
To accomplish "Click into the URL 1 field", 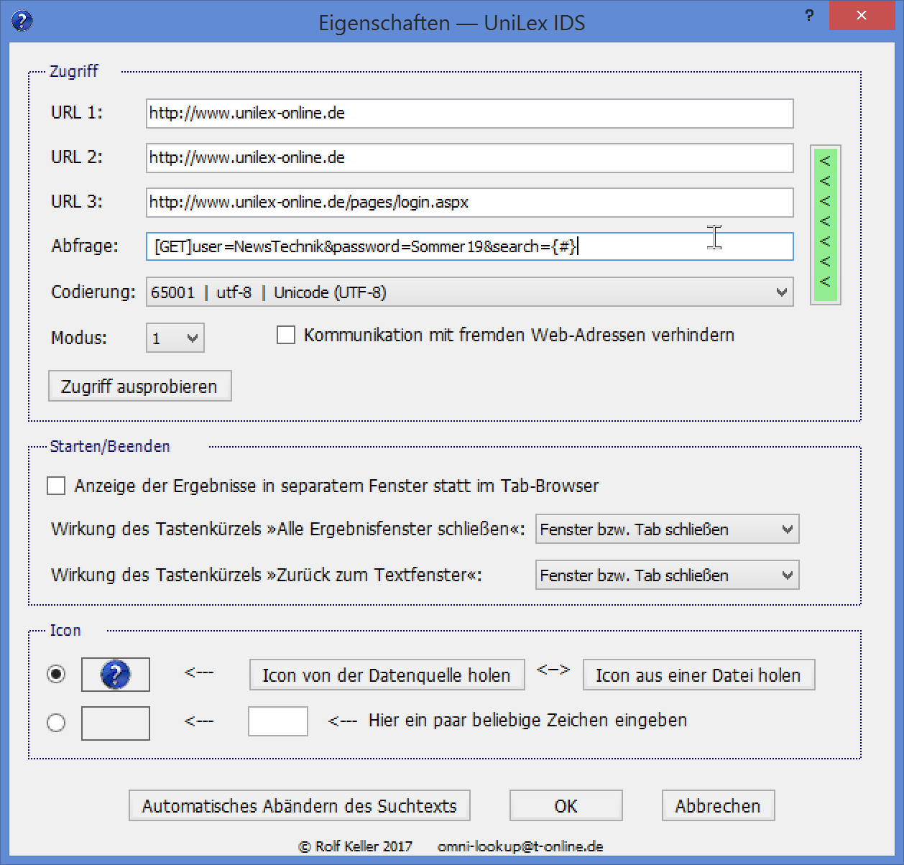I will (470, 114).
